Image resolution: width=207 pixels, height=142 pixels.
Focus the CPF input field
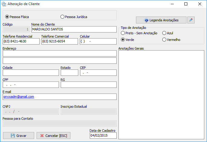coord(31,85)
